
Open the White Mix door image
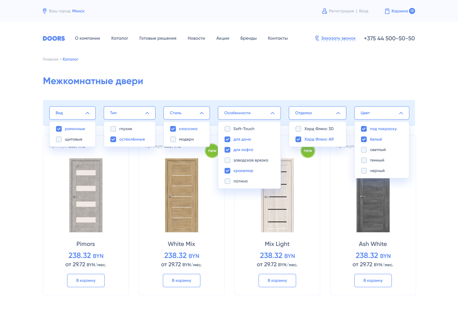pos(182,195)
